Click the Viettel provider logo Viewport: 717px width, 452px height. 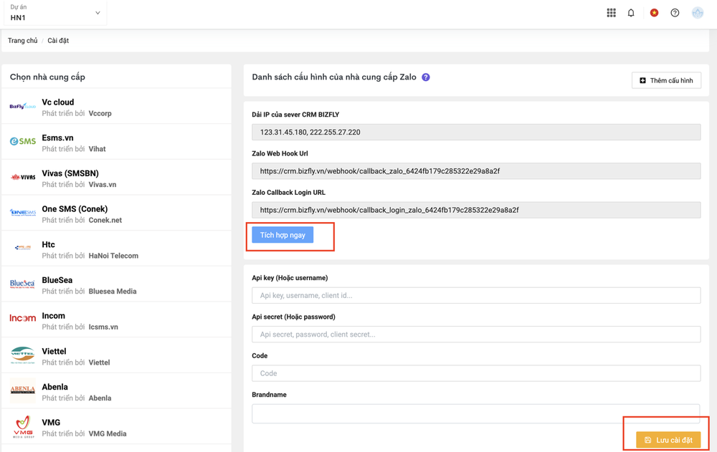[22, 355]
